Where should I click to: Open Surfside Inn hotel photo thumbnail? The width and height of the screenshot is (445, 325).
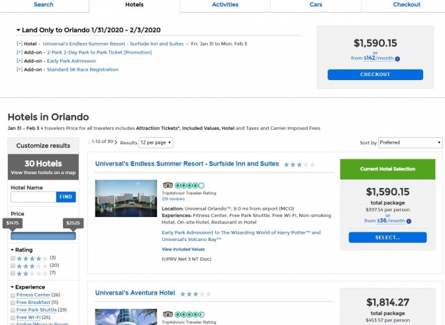(x=126, y=199)
